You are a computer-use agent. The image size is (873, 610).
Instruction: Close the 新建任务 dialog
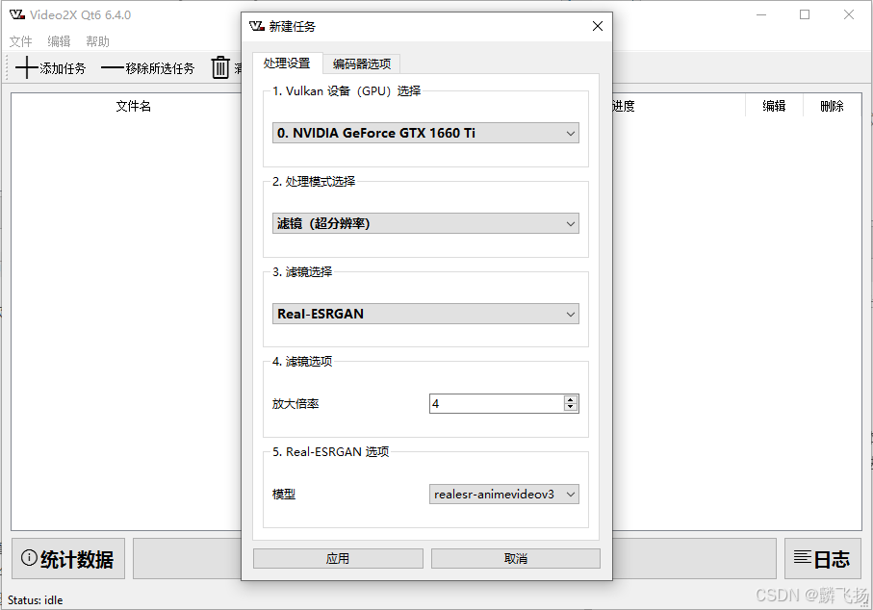click(598, 26)
